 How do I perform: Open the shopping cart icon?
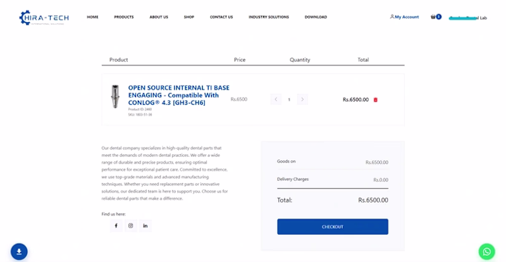pyautogui.click(x=434, y=17)
